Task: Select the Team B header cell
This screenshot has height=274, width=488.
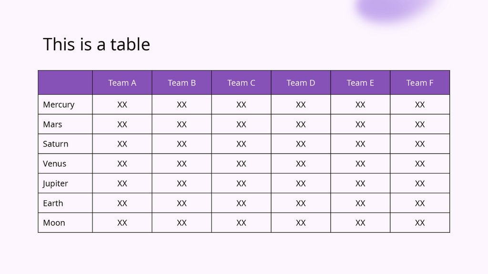Action: click(x=182, y=83)
